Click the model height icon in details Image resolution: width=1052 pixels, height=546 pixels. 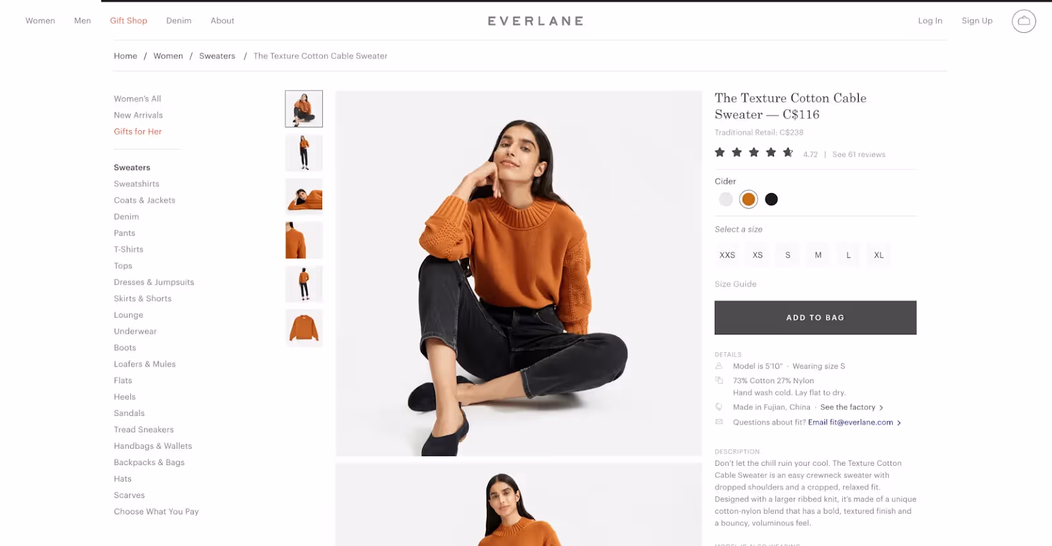point(719,366)
